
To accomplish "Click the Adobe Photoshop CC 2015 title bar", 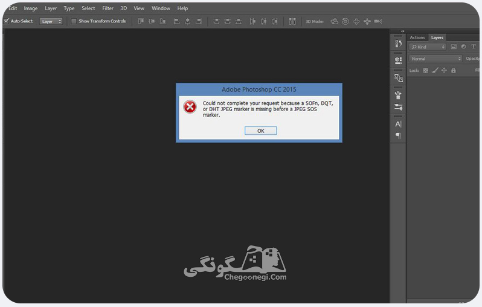I will click(259, 89).
